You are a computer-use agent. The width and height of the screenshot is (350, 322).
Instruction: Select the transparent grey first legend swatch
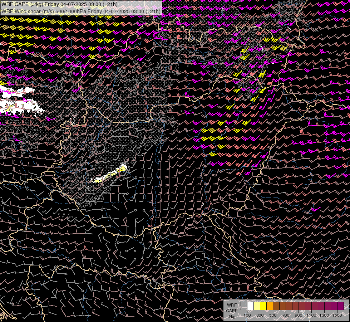pyautogui.click(x=244, y=306)
